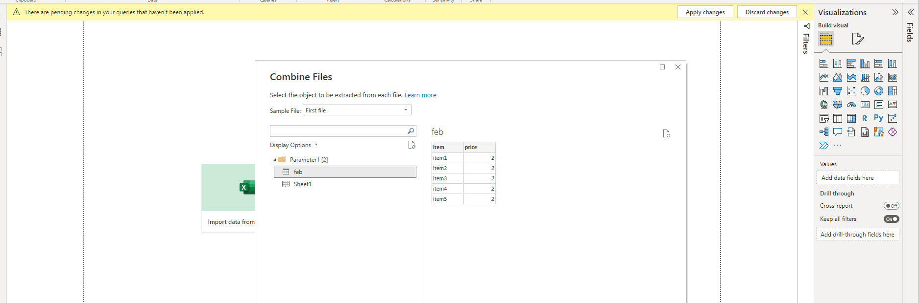Select the 100% stacked column chart visual
This screenshot has width=919, height=303.
tap(893, 64)
